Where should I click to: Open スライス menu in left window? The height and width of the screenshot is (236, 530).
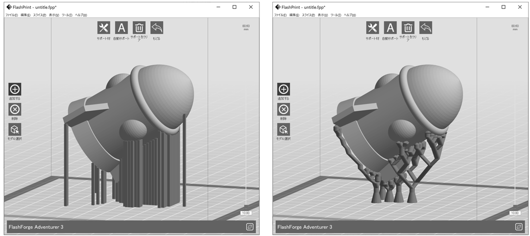(x=40, y=15)
